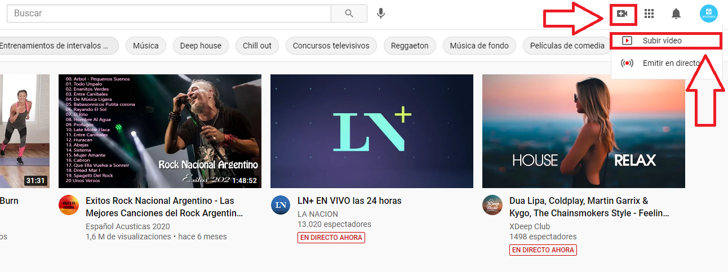
Task: Select Subir vídeo from the menu
Action: point(666,41)
